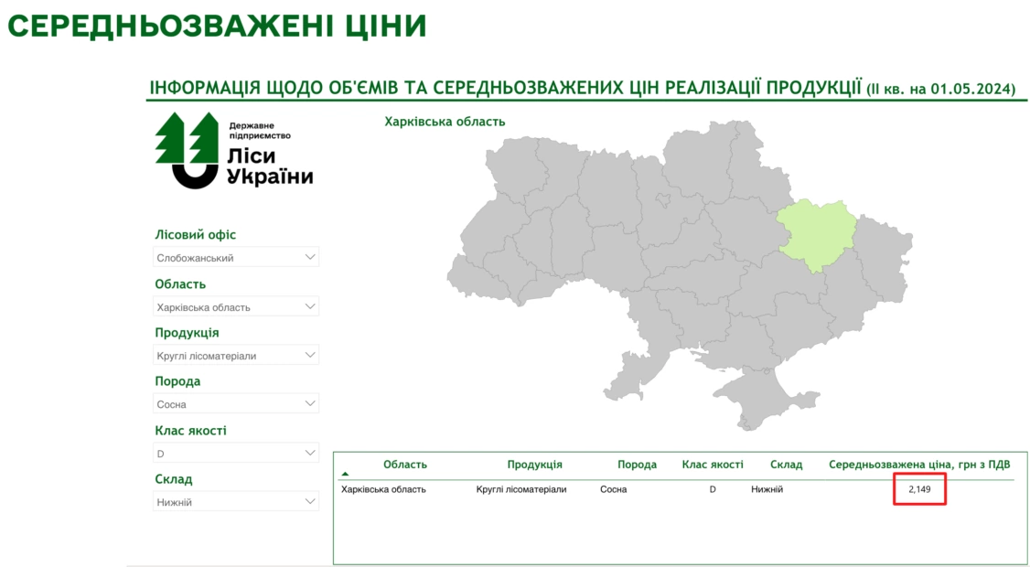1030x567 pixels.
Task: Click table cell Сосна in the row
Action: tap(613, 489)
